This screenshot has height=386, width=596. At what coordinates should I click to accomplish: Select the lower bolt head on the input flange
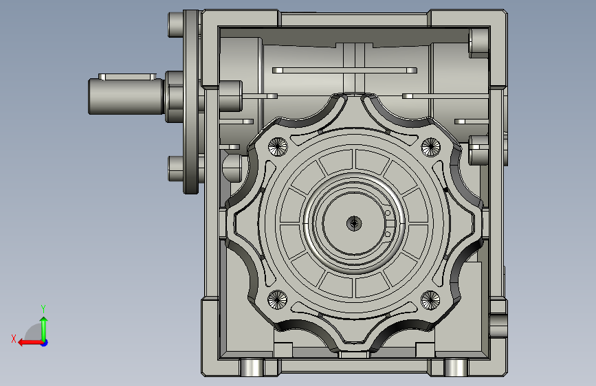coord(175,169)
